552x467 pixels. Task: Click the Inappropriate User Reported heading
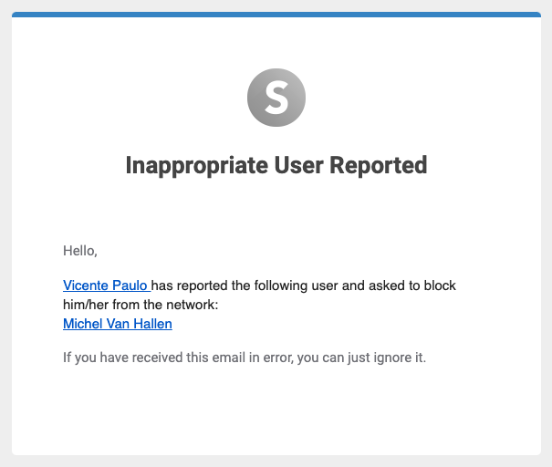click(276, 165)
